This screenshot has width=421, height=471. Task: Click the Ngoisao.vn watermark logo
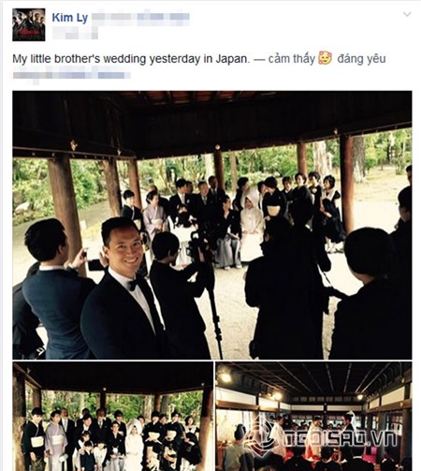[326, 437]
